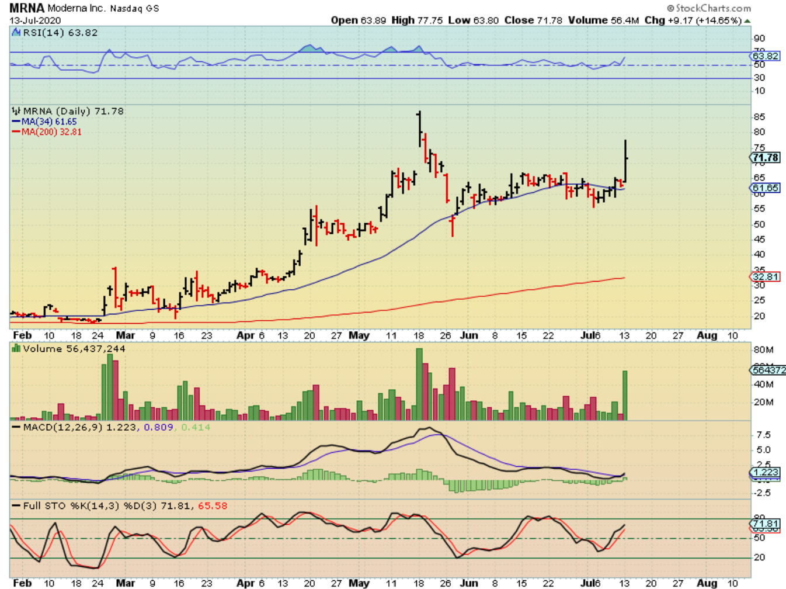
Task: Click the 90 RSI axis label
Action: [760, 39]
